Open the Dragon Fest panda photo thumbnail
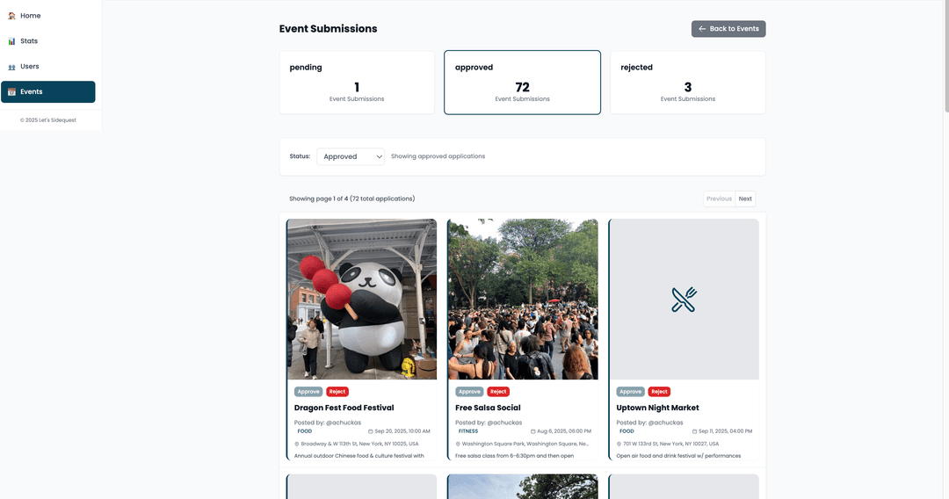 coord(362,300)
